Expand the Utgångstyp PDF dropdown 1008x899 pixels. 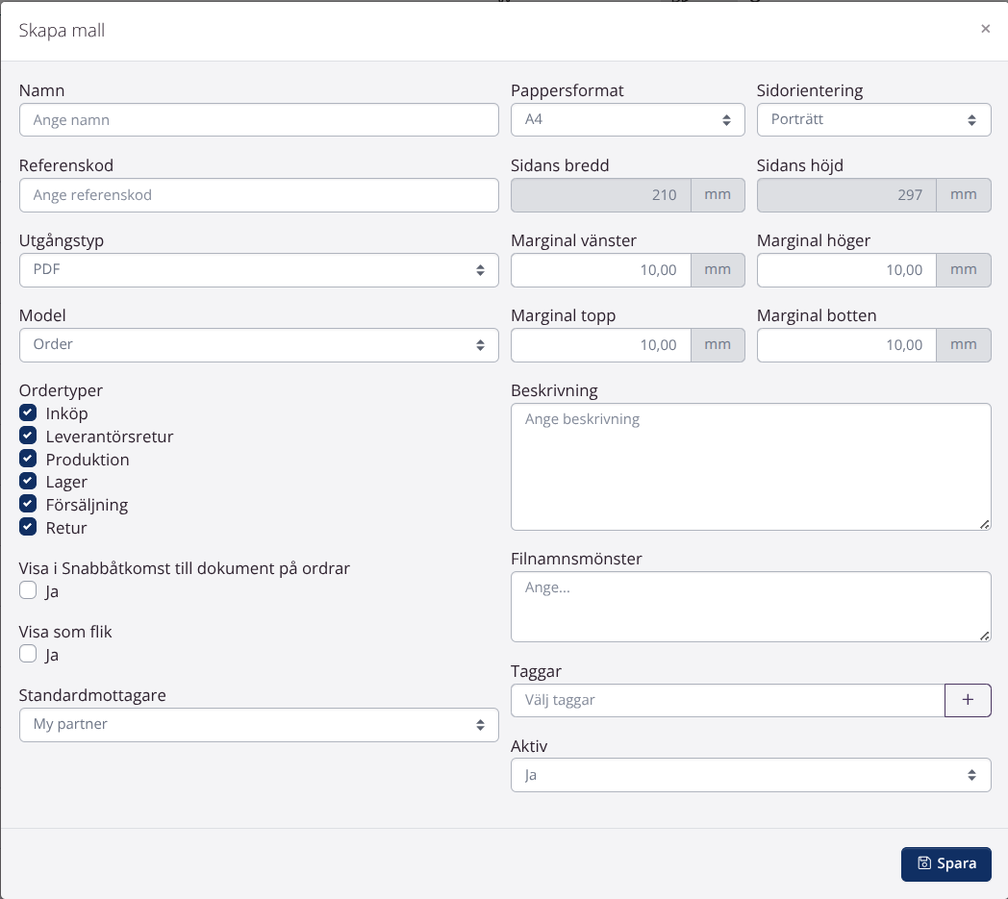click(x=259, y=270)
